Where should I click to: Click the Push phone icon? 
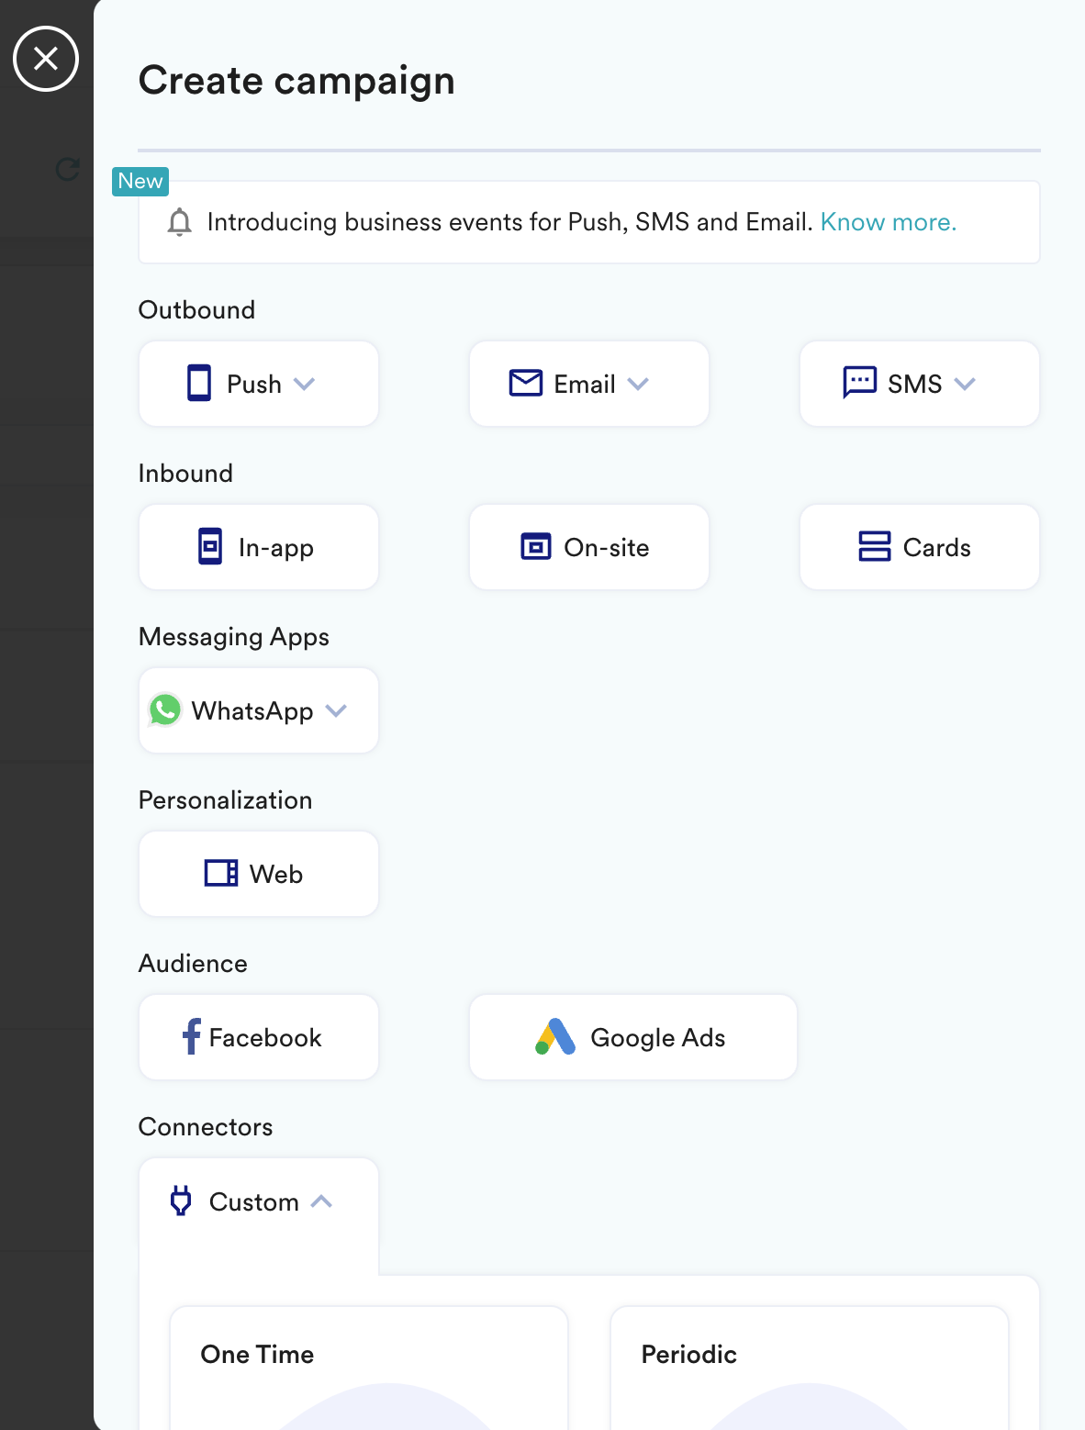(199, 383)
